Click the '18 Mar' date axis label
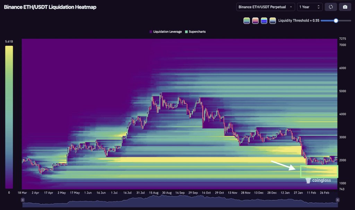The width and height of the screenshot is (355, 210). 22,193
